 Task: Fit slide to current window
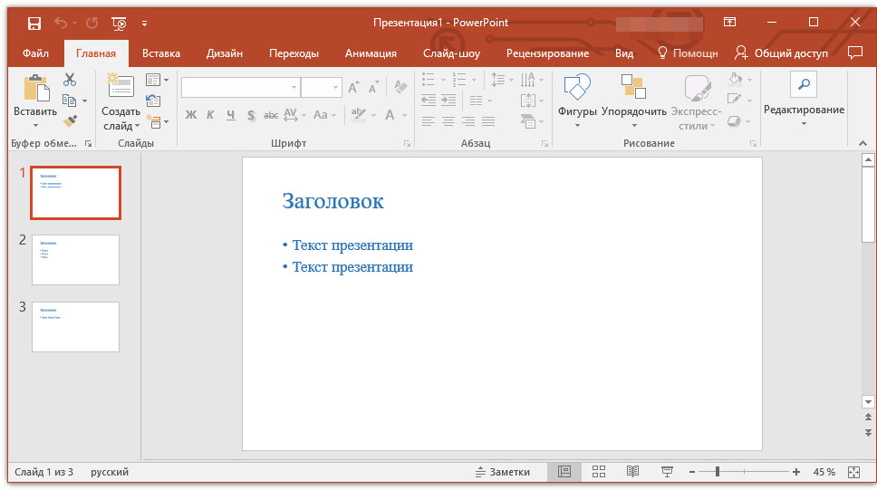[853, 472]
